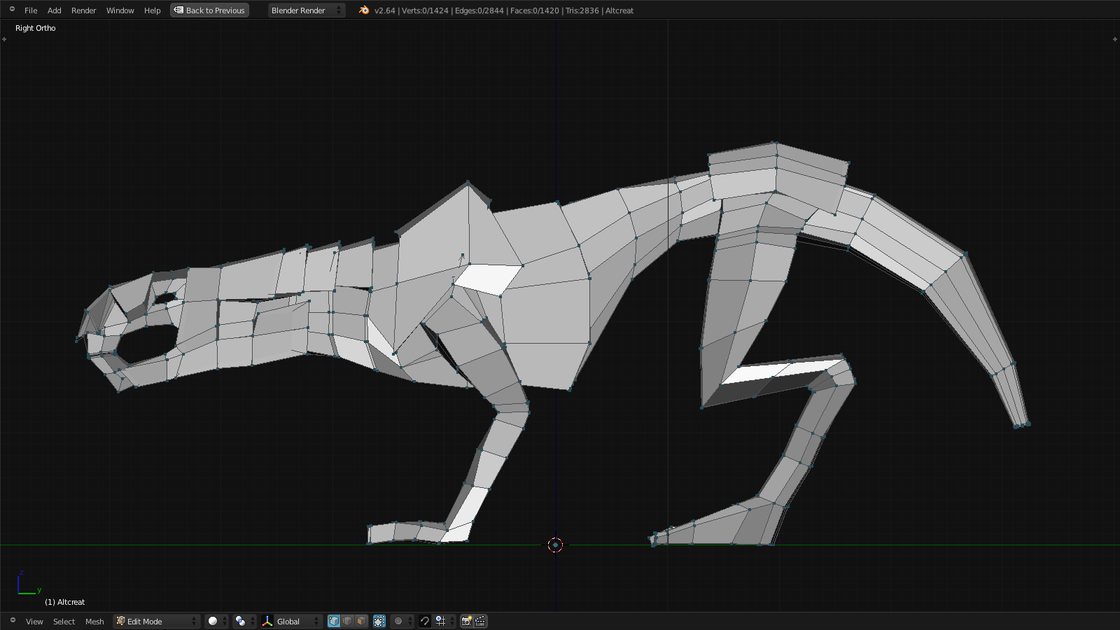Image resolution: width=1120 pixels, height=630 pixels.
Task: Collapse the top header menus button
Action: [x=12, y=10]
